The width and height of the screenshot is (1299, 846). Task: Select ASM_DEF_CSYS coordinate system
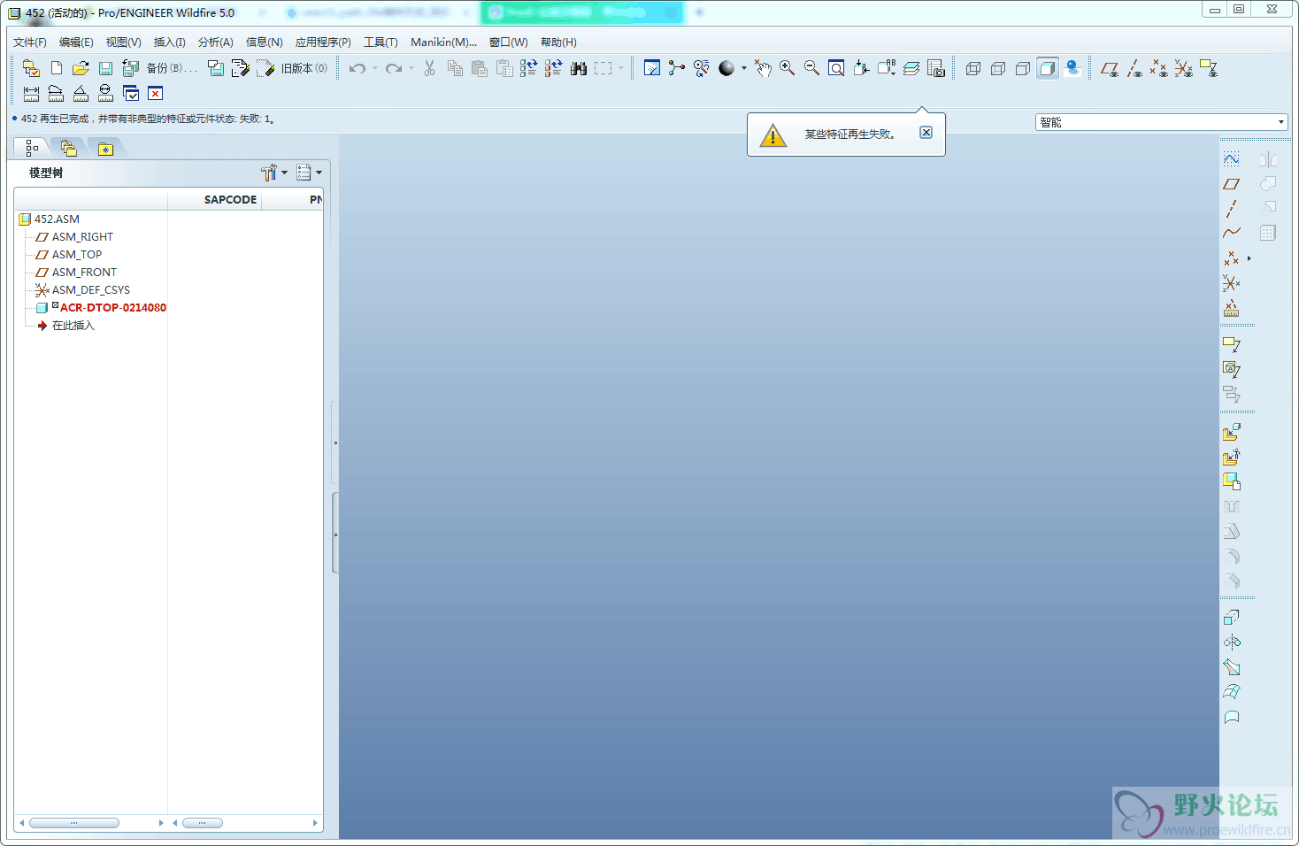pyautogui.click(x=90, y=289)
